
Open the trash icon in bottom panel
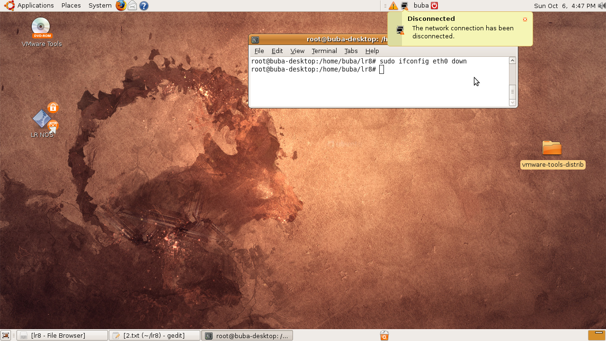tap(384, 335)
